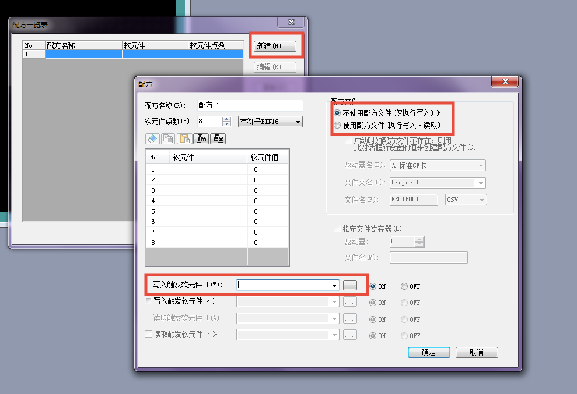Click the 配方名称 text field

(250, 105)
